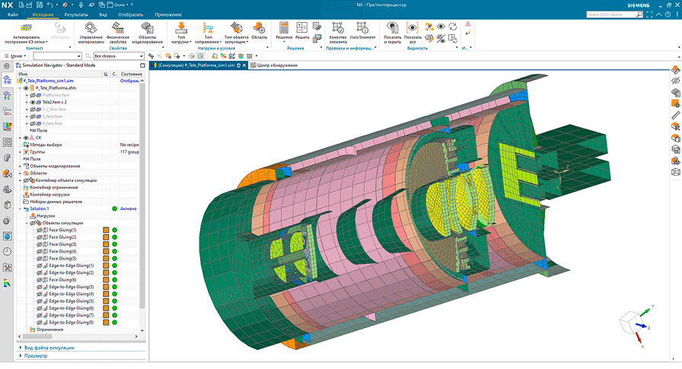Switch to Центр обнаружения tab
Viewport: 682px width, 369px height.
pos(273,65)
